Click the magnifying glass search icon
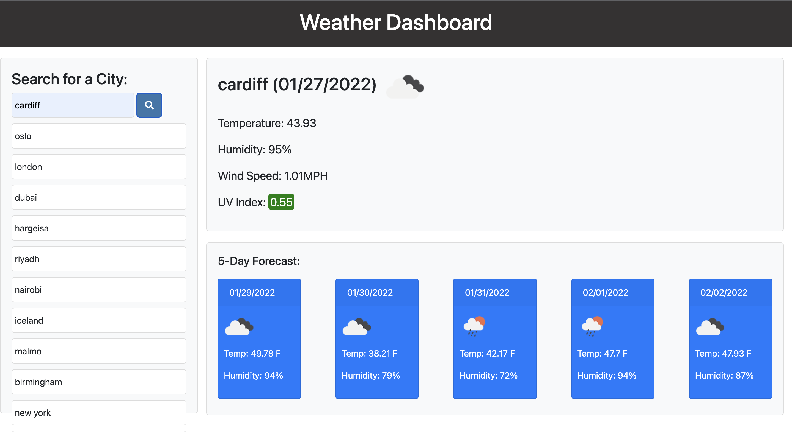This screenshot has width=792, height=434. coord(149,105)
